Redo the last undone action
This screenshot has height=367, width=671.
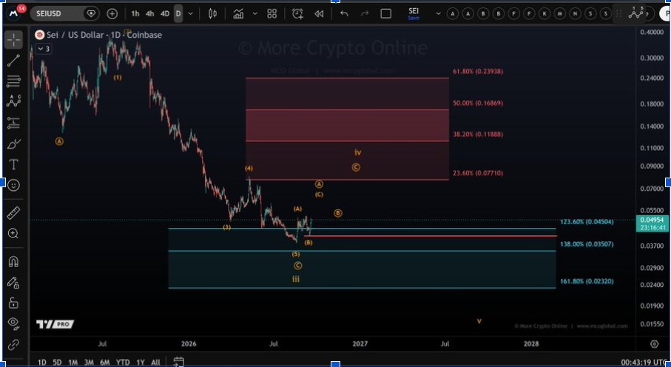pyautogui.click(x=365, y=14)
